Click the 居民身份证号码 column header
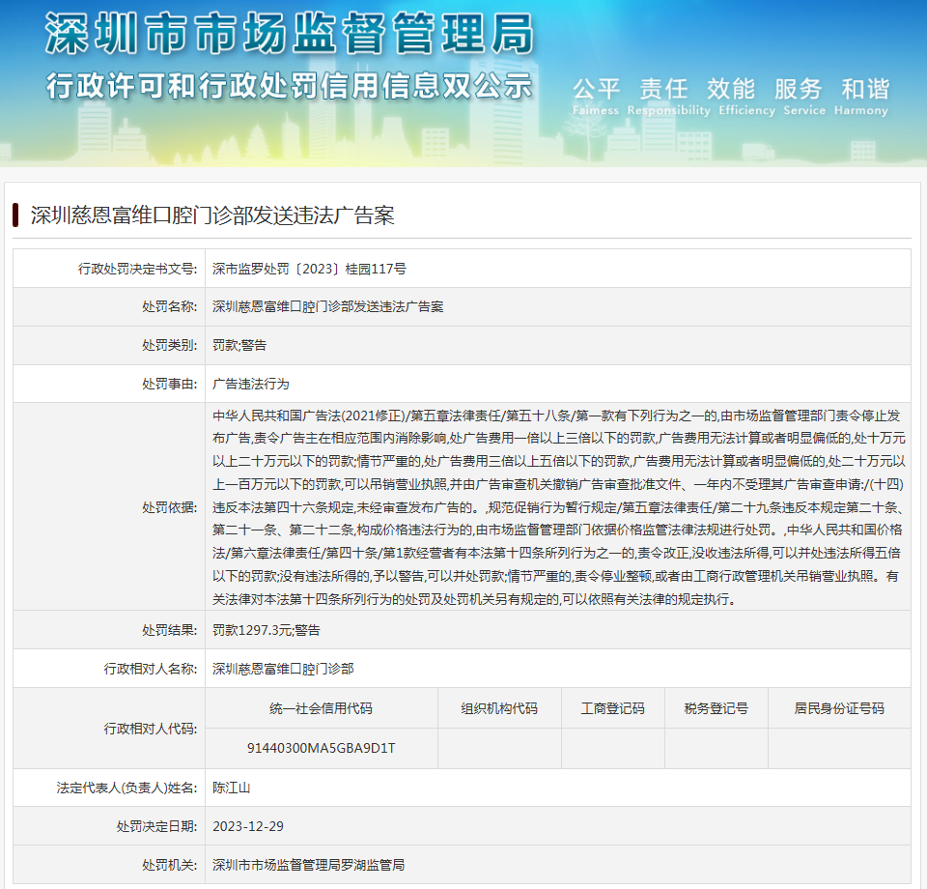Viewport: 927px width, 889px height. 839,708
